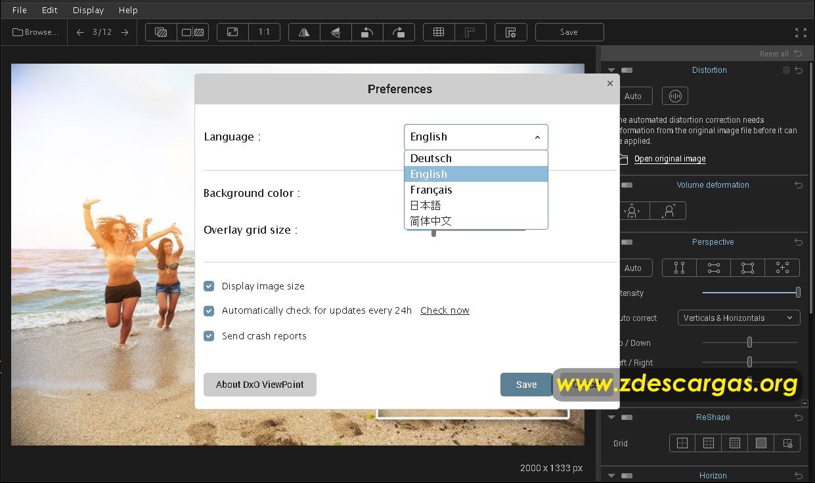Close the Preferences dialog with X
The height and width of the screenshot is (483, 815).
pos(610,83)
